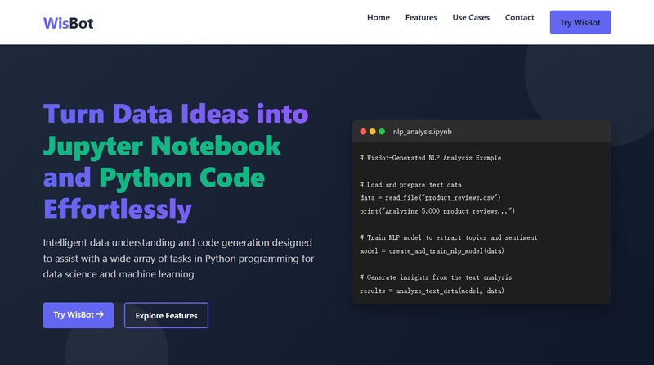Open the Home nav link
This screenshot has width=654, height=365.
click(x=379, y=17)
